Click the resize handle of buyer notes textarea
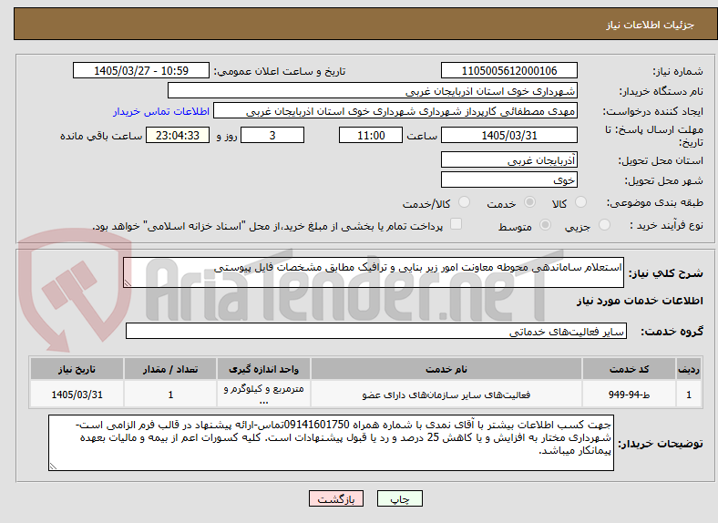Screen dimensions: 718x523 click(53, 467)
